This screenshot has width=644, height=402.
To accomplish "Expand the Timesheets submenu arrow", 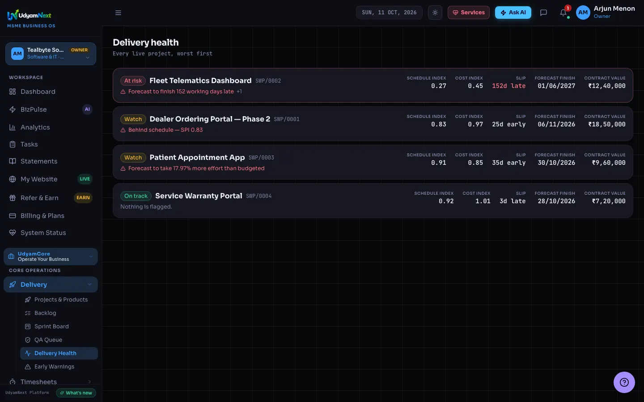I will tap(89, 382).
